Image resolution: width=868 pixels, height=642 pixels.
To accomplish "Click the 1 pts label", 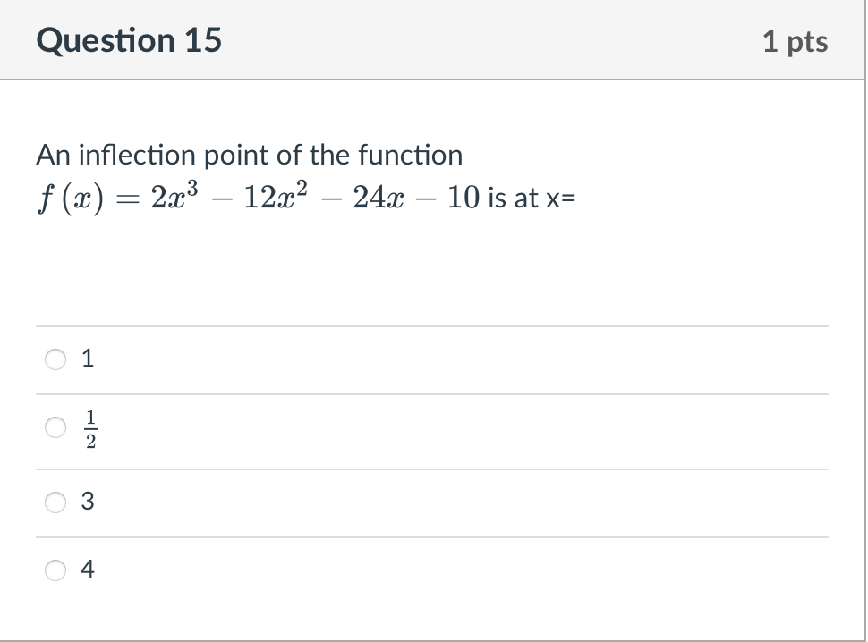I will 797,40.
